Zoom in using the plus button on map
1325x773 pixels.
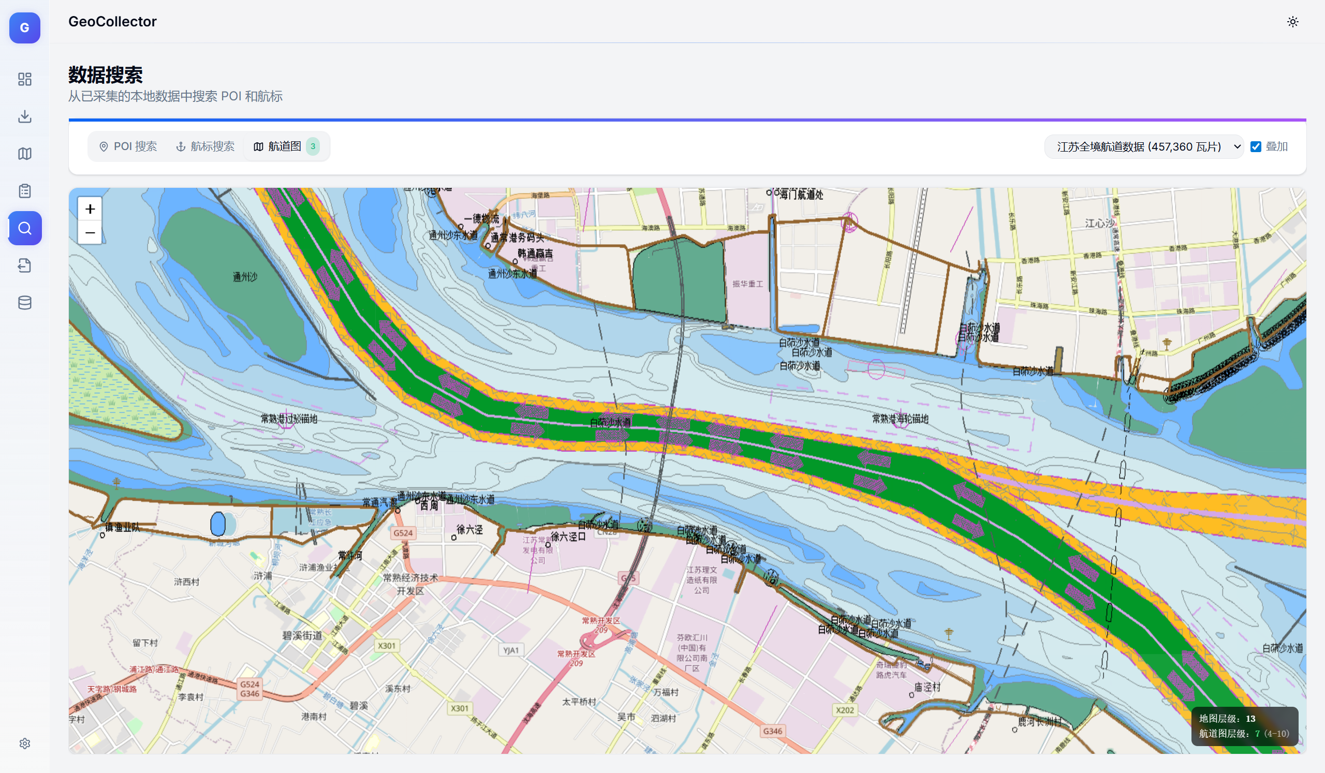pos(90,209)
